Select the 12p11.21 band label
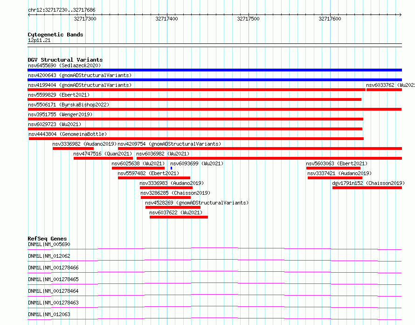Screen dimensions: 415x325 tap(39, 41)
